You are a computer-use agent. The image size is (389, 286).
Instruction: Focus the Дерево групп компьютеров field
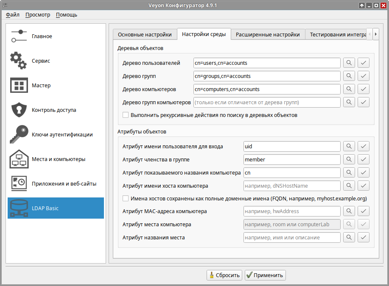pyautogui.click(x=267, y=103)
